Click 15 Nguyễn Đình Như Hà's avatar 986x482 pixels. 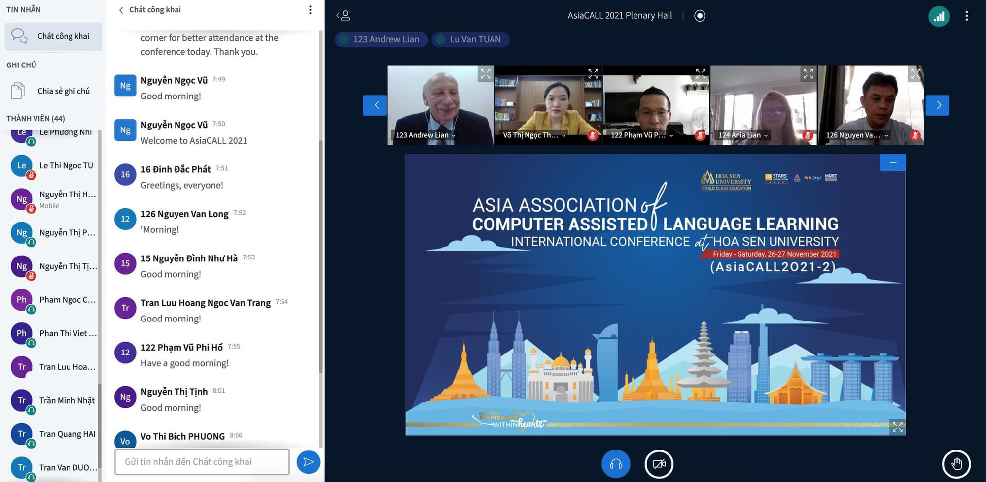tap(125, 264)
